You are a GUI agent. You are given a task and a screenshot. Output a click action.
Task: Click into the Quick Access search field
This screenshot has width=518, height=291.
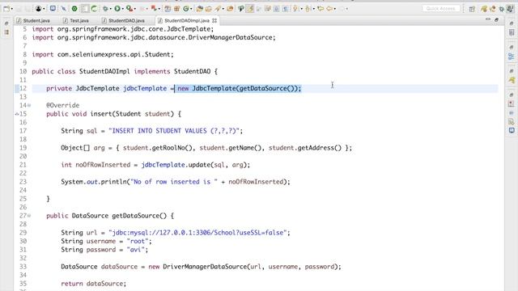pyautogui.click(x=440, y=9)
